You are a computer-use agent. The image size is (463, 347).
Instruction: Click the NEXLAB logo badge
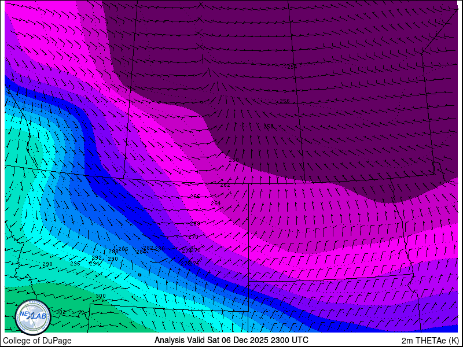click(x=32, y=317)
